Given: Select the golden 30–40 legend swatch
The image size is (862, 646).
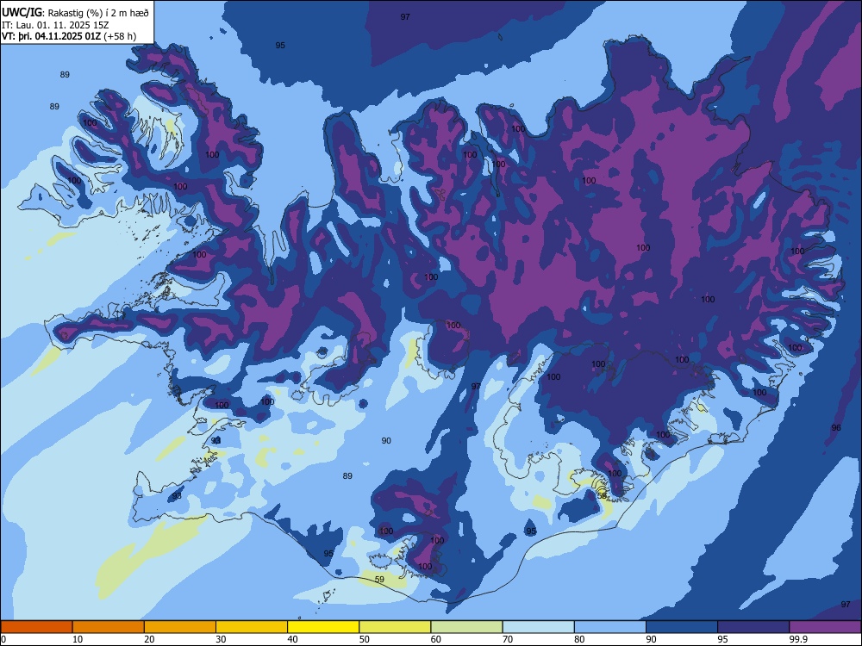Looking at the screenshot, I should (252, 627).
